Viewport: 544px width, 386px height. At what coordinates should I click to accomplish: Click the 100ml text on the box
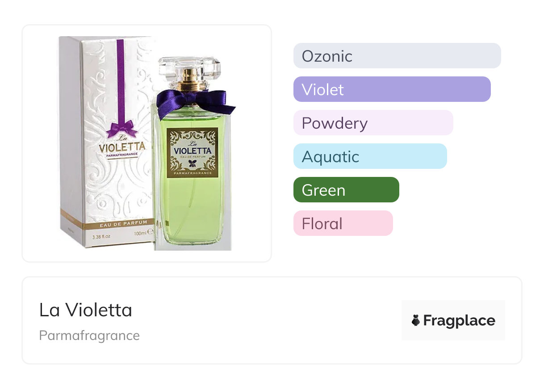pyautogui.click(x=140, y=234)
